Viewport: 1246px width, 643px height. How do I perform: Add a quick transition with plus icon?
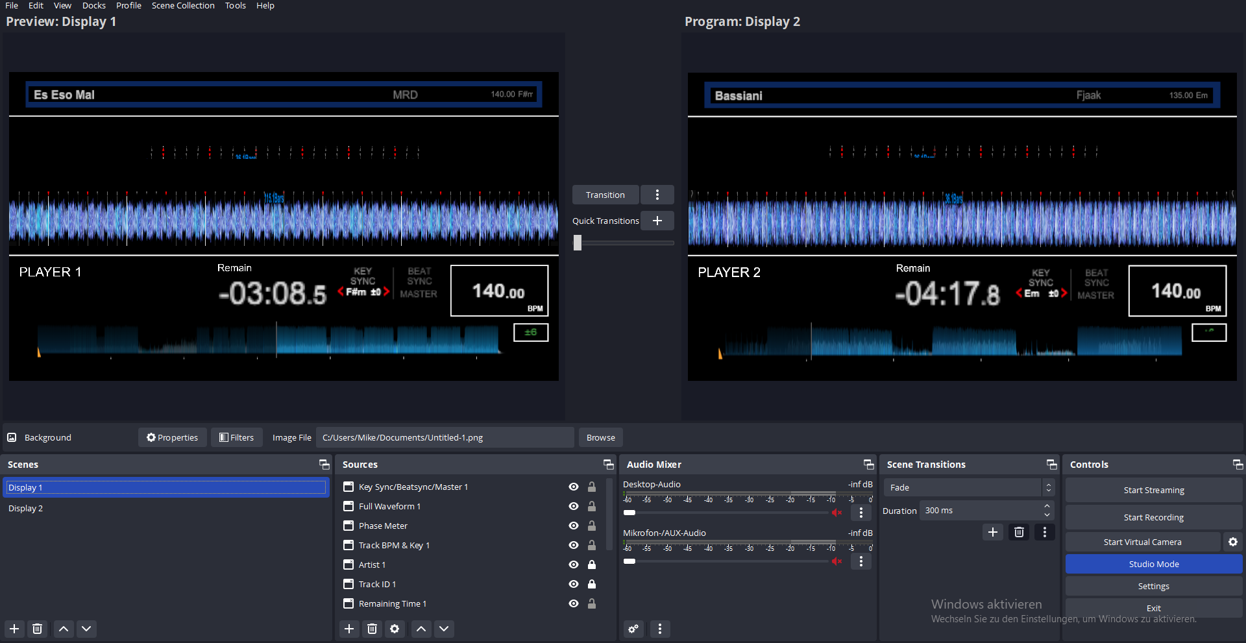tap(657, 221)
